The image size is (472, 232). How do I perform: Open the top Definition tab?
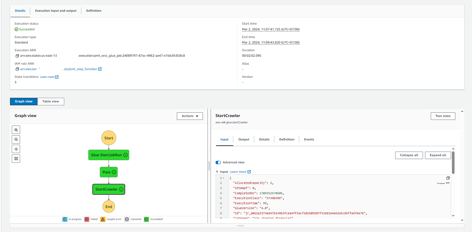94,11
